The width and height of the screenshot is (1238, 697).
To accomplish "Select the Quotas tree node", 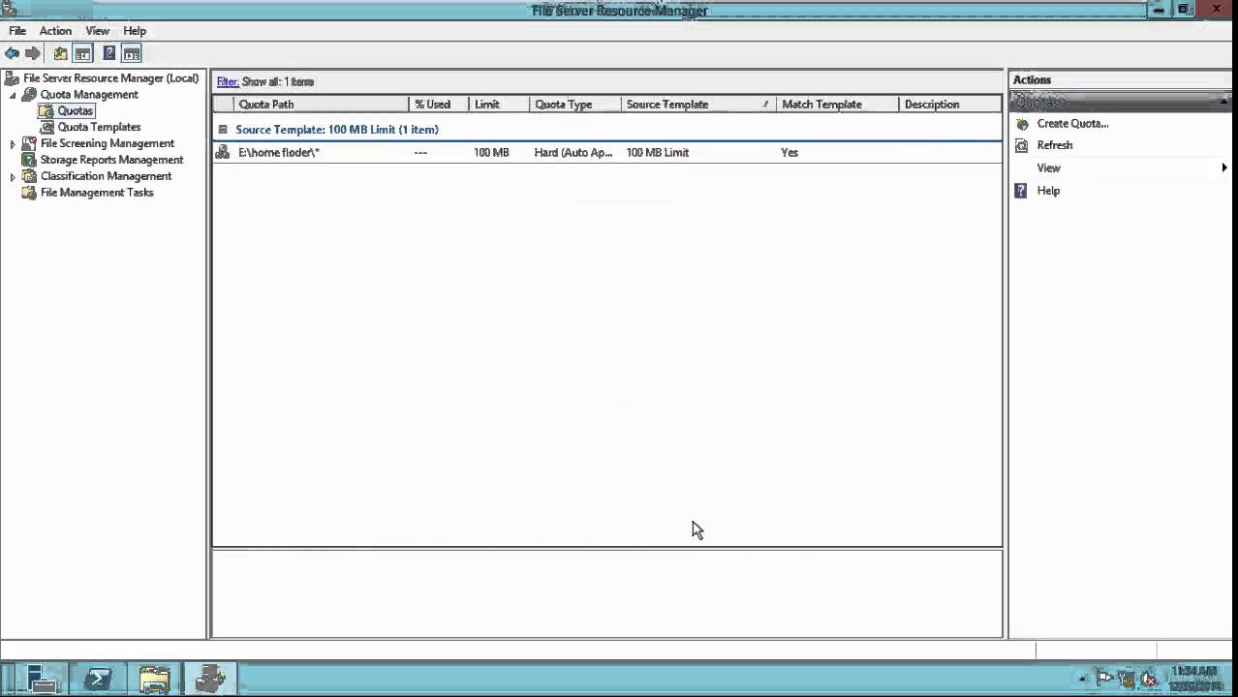I will pos(75,111).
